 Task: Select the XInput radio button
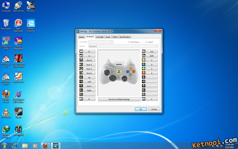(x=146, y=42)
